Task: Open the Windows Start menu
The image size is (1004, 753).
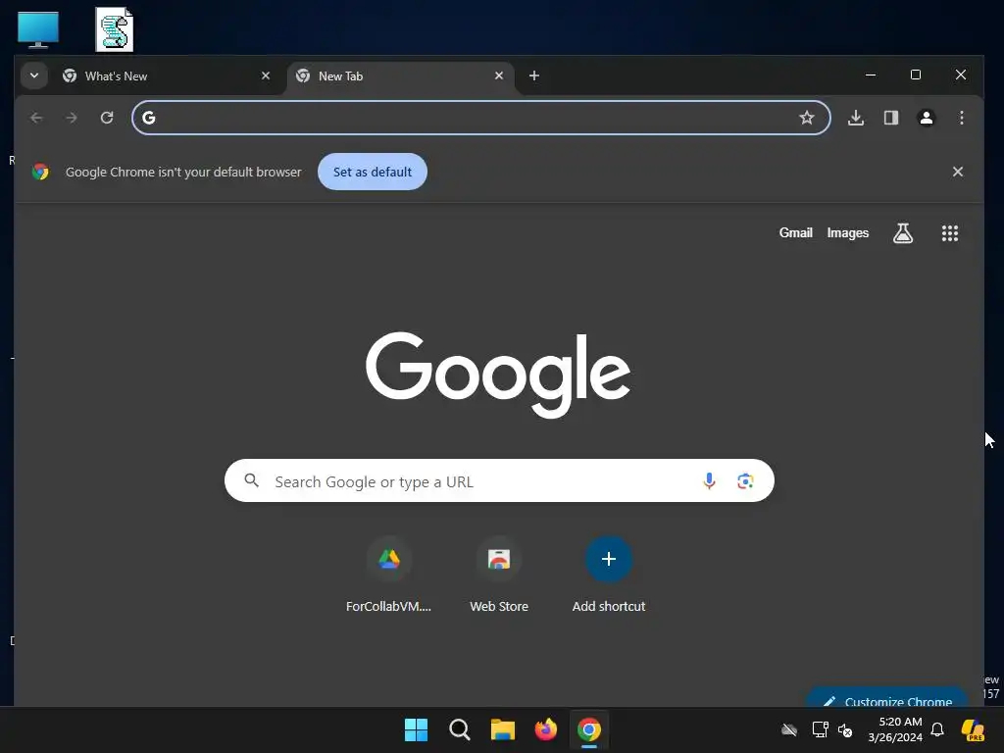Action: [x=416, y=729]
